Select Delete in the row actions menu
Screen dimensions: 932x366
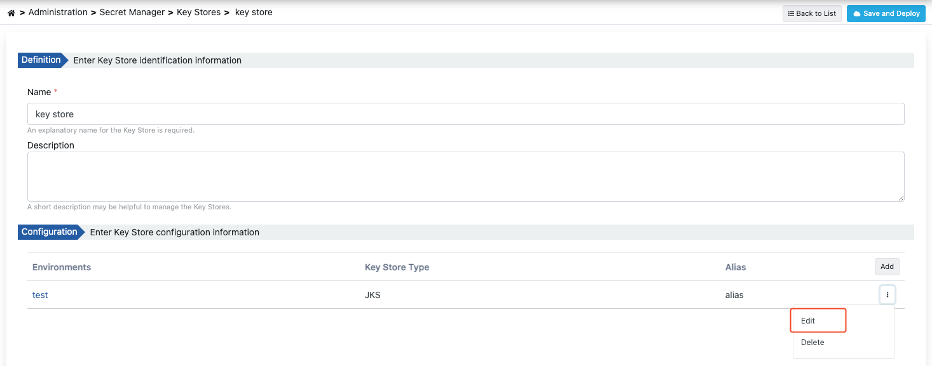pyautogui.click(x=812, y=343)
